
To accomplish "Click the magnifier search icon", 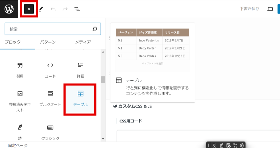I will (x=95, y=29).
